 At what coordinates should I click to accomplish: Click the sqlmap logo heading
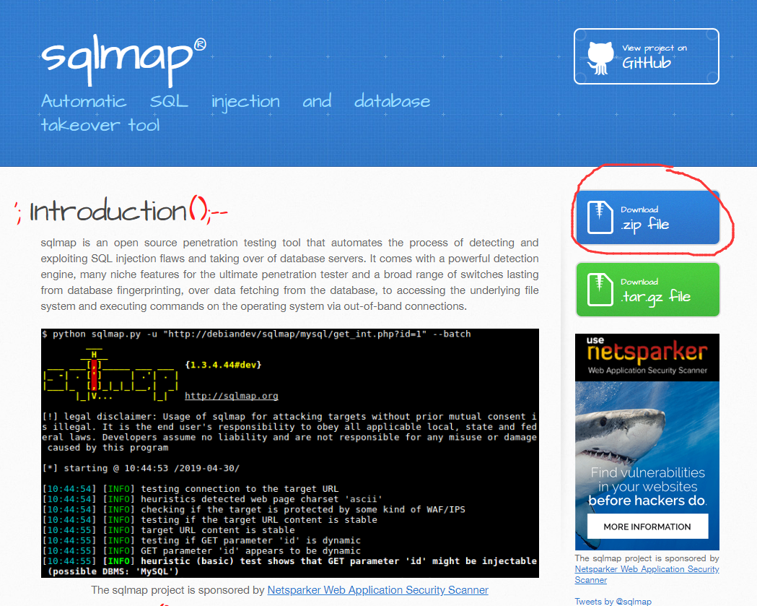tap(123, 61)
